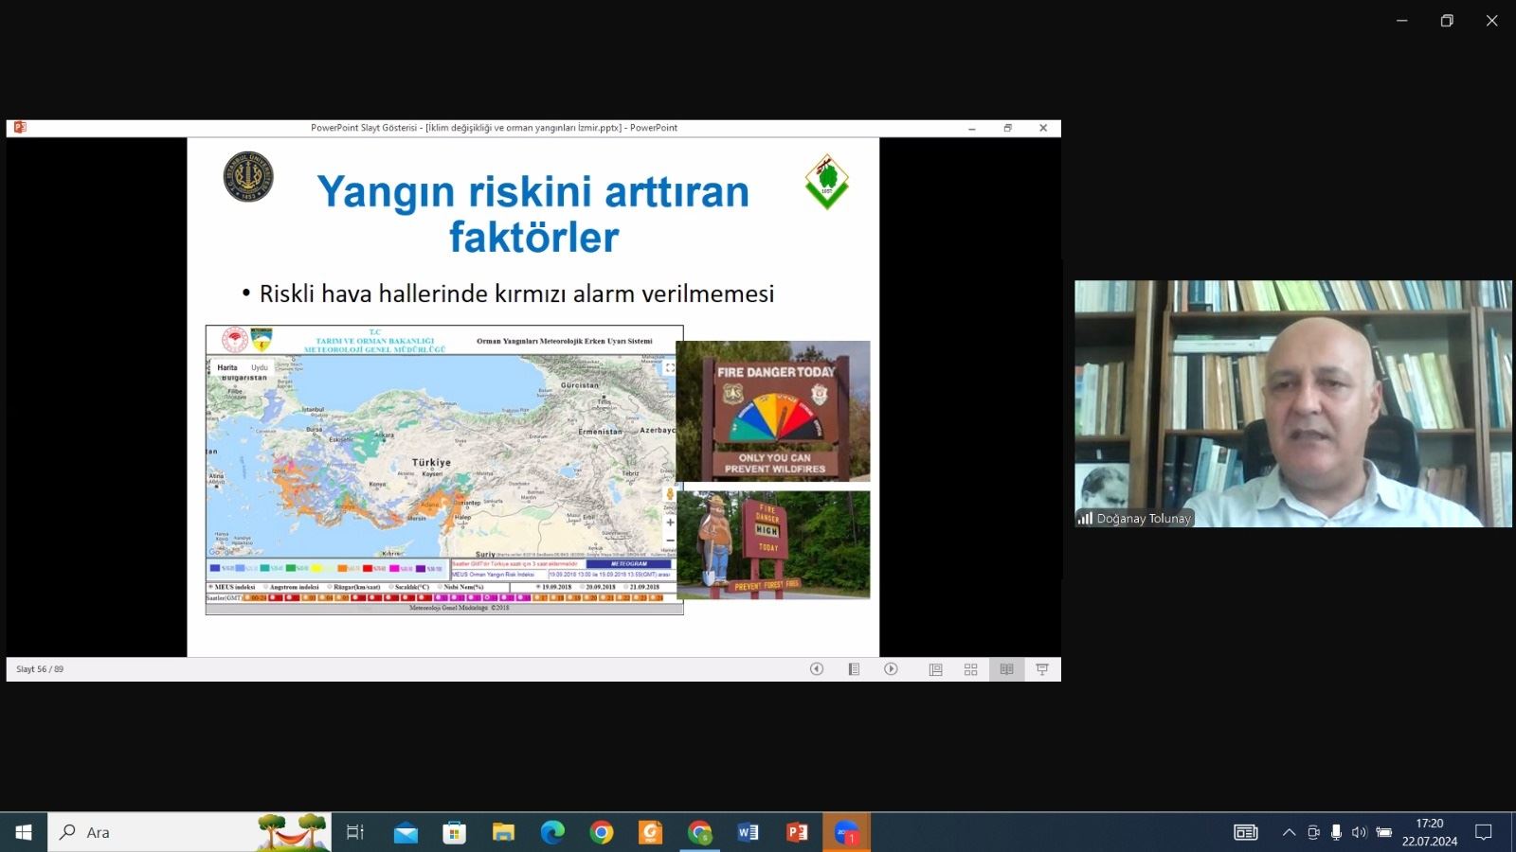Screen dimensions: 1516x852
Task: Open PowerPoint from the Windows taskbar
Action: (x=797, y=832)
